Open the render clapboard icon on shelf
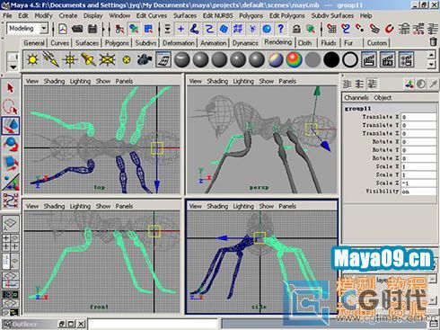The height and width of the screenshot is (330, 440). [369, 59]
